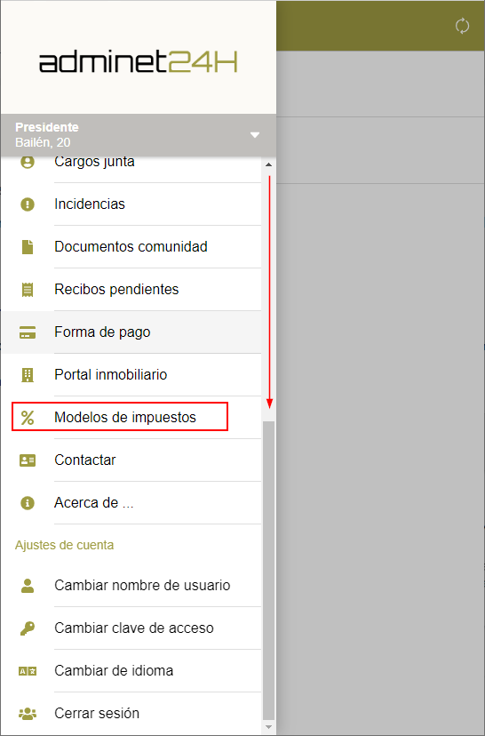The height and width of the screenshot is (736, 485).
Task: Click the receipt icon for Recibos pendientes
Action: (x=28, y=290)
